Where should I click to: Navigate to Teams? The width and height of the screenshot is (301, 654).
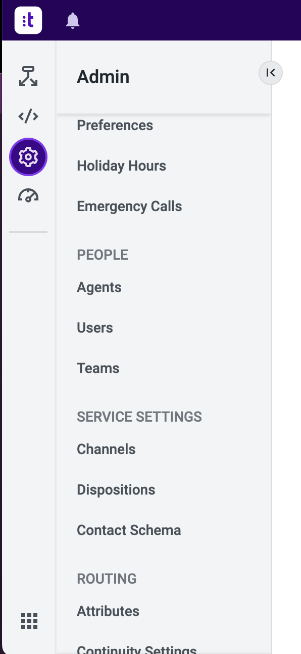[x=98, y=368]
